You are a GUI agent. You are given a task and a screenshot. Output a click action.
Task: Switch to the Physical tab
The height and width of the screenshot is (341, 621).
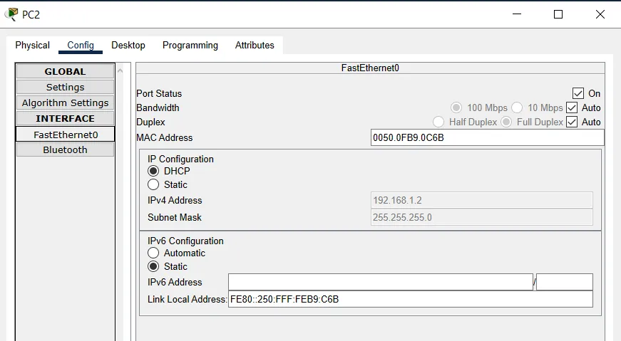(x=33, y=45)
